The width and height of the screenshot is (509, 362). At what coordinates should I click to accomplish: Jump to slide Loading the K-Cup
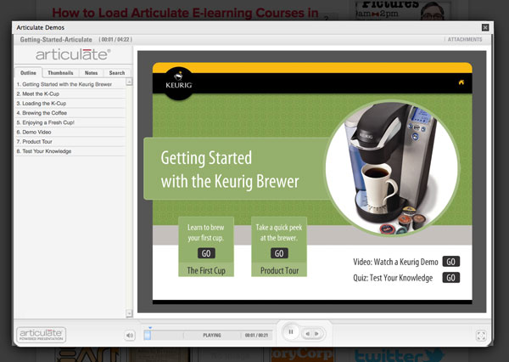click(70, 104)
